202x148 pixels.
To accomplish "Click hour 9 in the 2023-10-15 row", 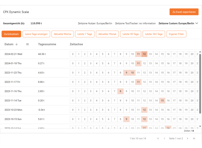I will pyautogui.click(x=126, y=119).
